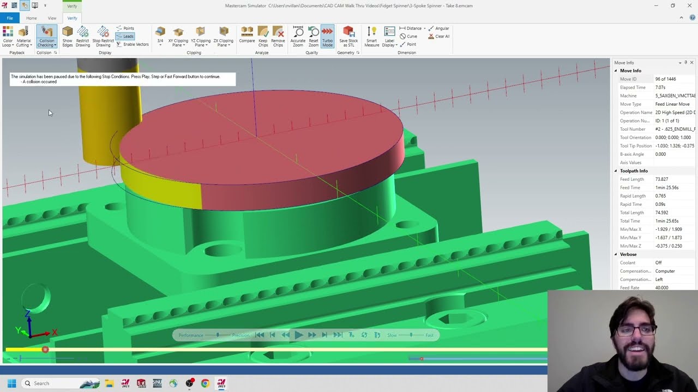Switch to the View tab

pyautogui.click(x=52, y=18)
